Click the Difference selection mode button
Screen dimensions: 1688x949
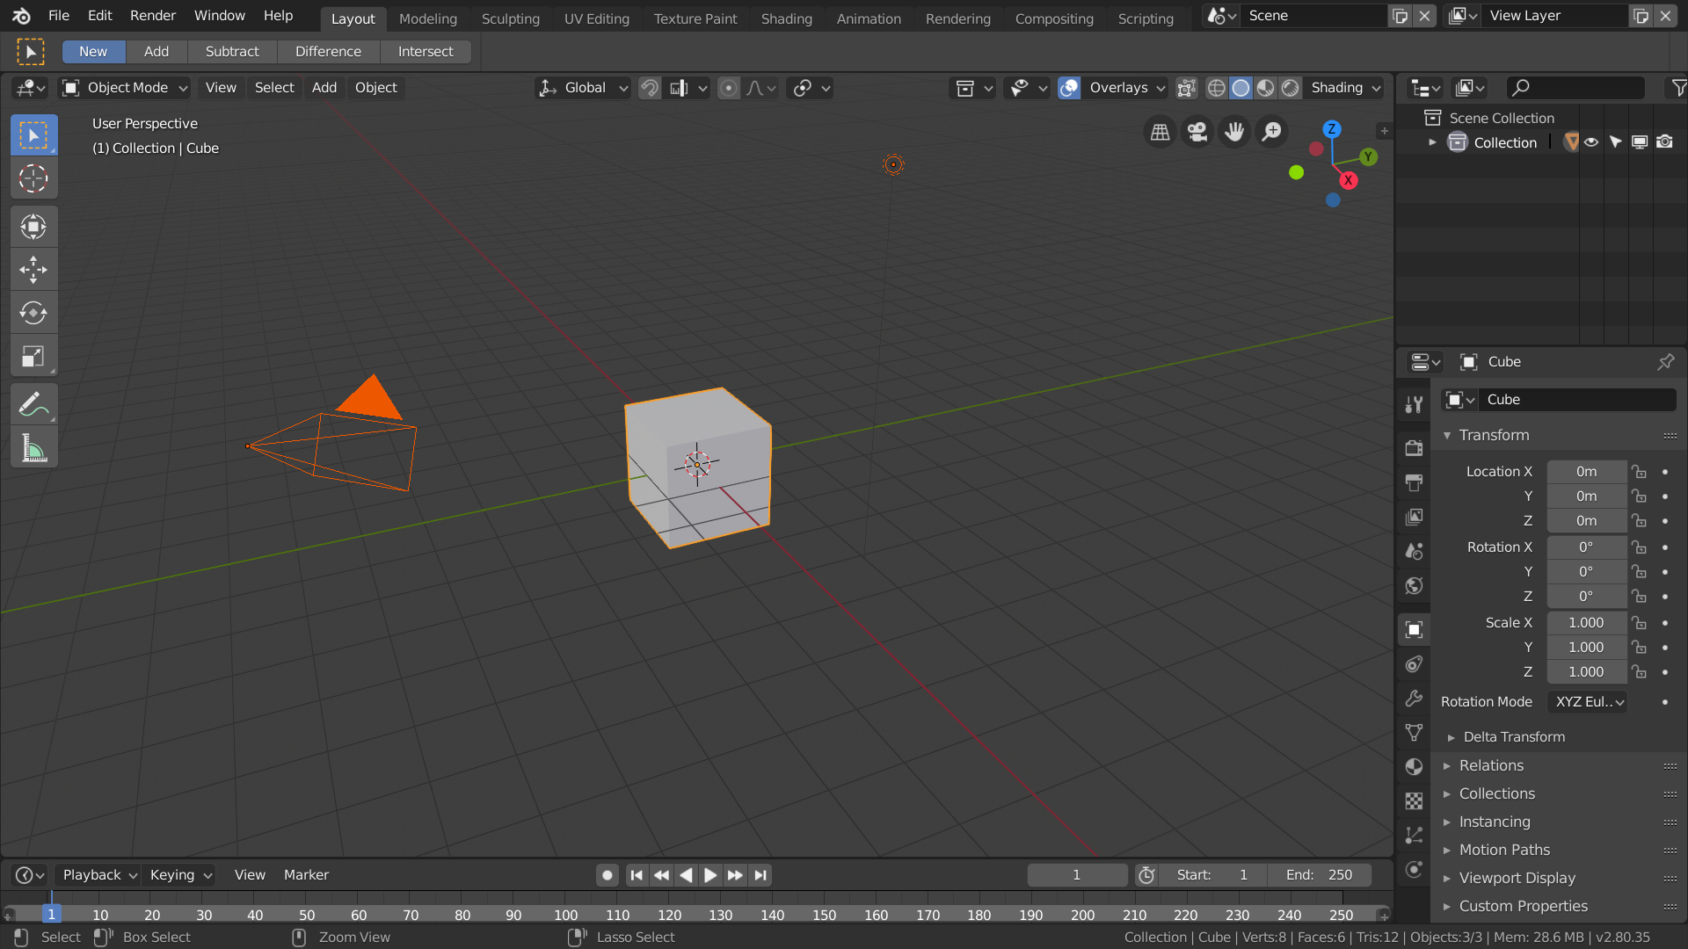click(x=328, y=52)
